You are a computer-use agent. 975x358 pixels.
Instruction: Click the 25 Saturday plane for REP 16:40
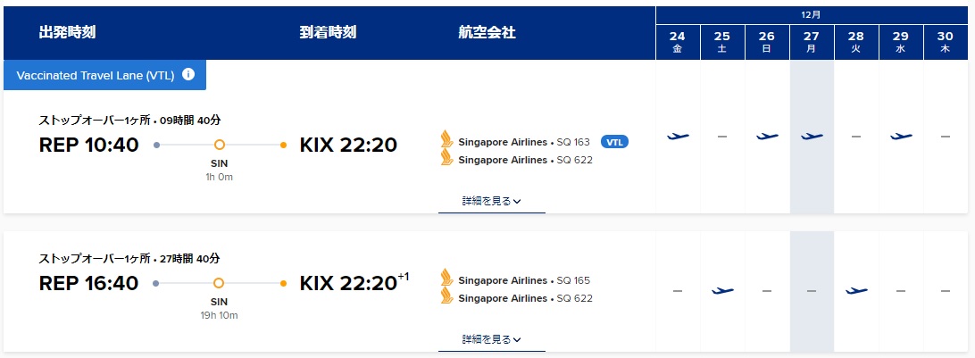click(x=722, y=291)
